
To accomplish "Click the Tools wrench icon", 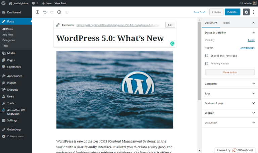I will point(4,103).
